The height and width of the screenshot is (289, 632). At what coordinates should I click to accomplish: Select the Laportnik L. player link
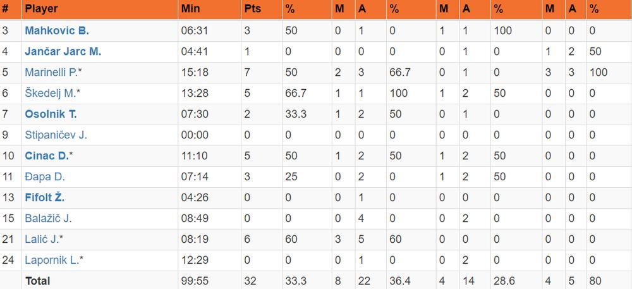(x=52, y=260)
